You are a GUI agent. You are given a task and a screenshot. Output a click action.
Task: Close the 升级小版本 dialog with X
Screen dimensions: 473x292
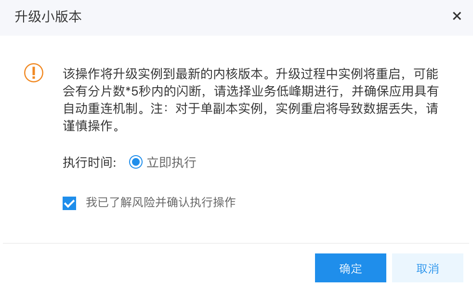coord(457,16)
